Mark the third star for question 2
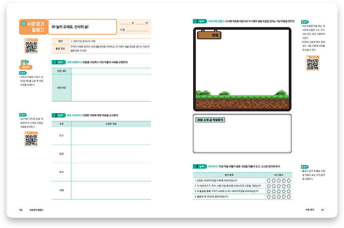This screenshot has width=344, height=228. click(x=279, y=186)
